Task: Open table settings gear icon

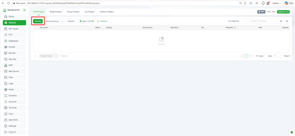Action: (287, 21)
